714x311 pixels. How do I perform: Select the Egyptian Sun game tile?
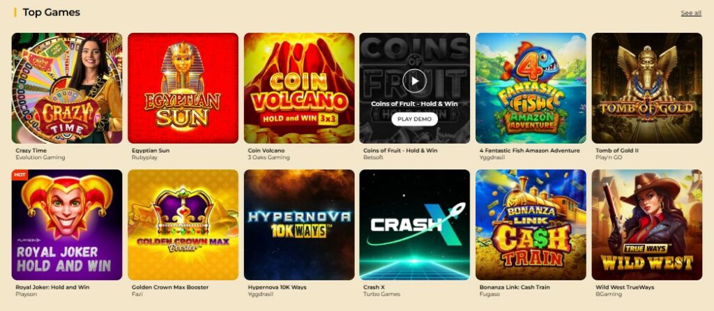click(183, 88)
